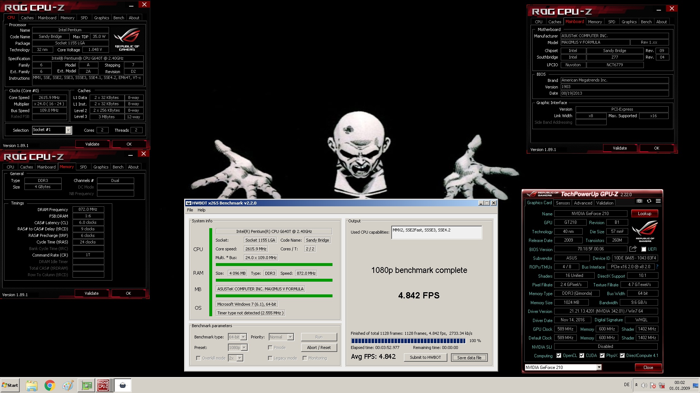Screen dimensions: 700x393
Task: Click the MAXIMUS V FORMULA model field
Action: click(x=595, y=43)
